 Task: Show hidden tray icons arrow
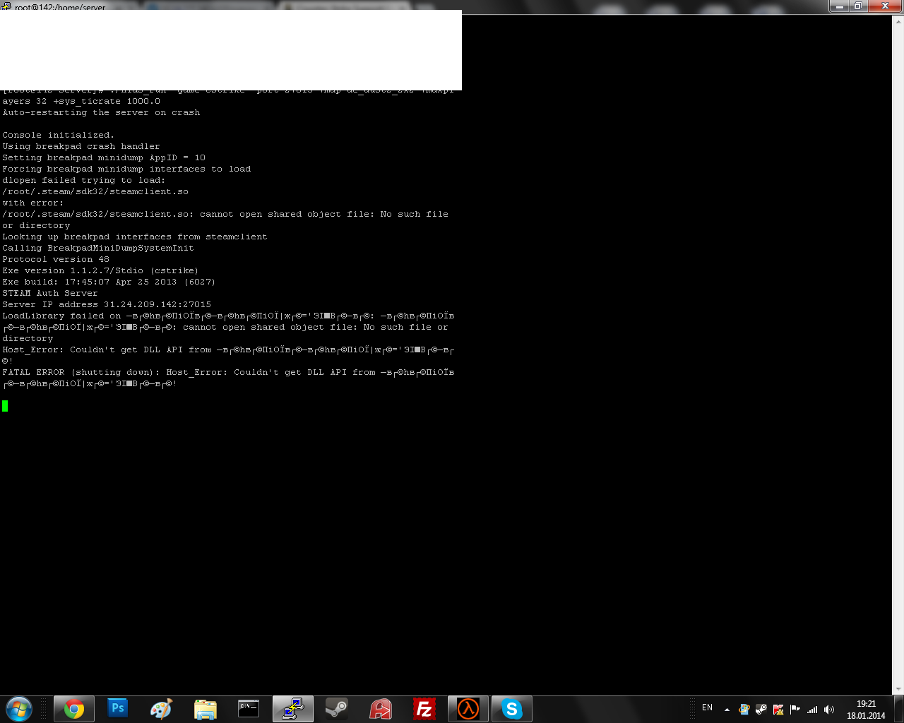click(x=727, y=710)
